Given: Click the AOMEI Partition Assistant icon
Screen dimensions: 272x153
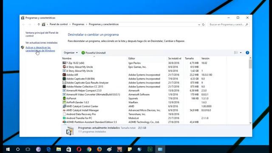Looking at the screenshot, I should click(64, 122).
